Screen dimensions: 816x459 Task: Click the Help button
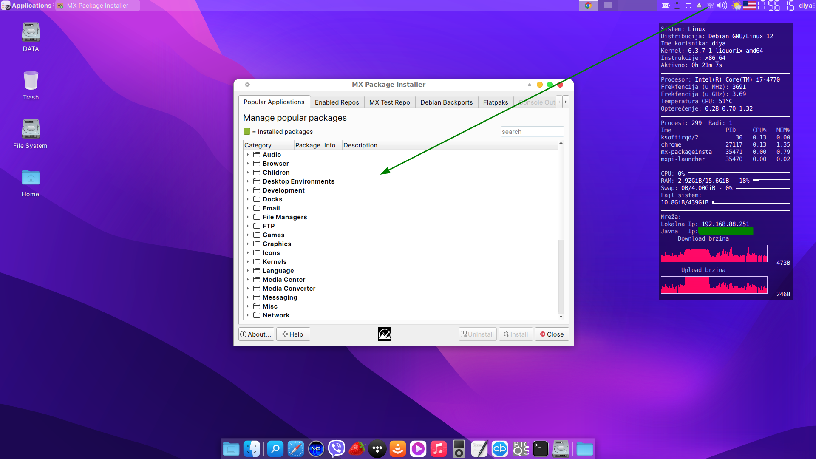pos(293,334)
